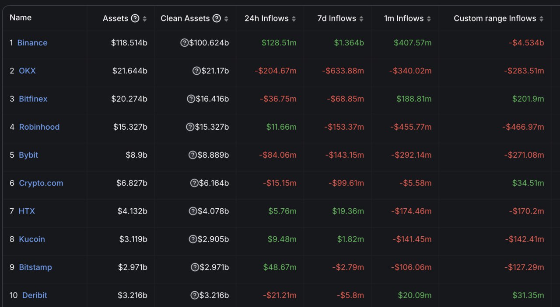Sort by 24h Inflows using its sort arrows
Image resolution: width=560 pixels, height=307 pixels.
pos(294,19)
